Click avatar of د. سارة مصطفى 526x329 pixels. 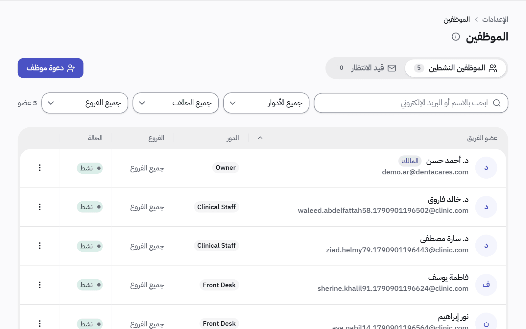click(x=486, y=246)
